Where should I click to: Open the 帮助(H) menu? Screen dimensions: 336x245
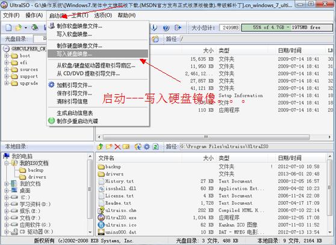[x=126, y=16]
